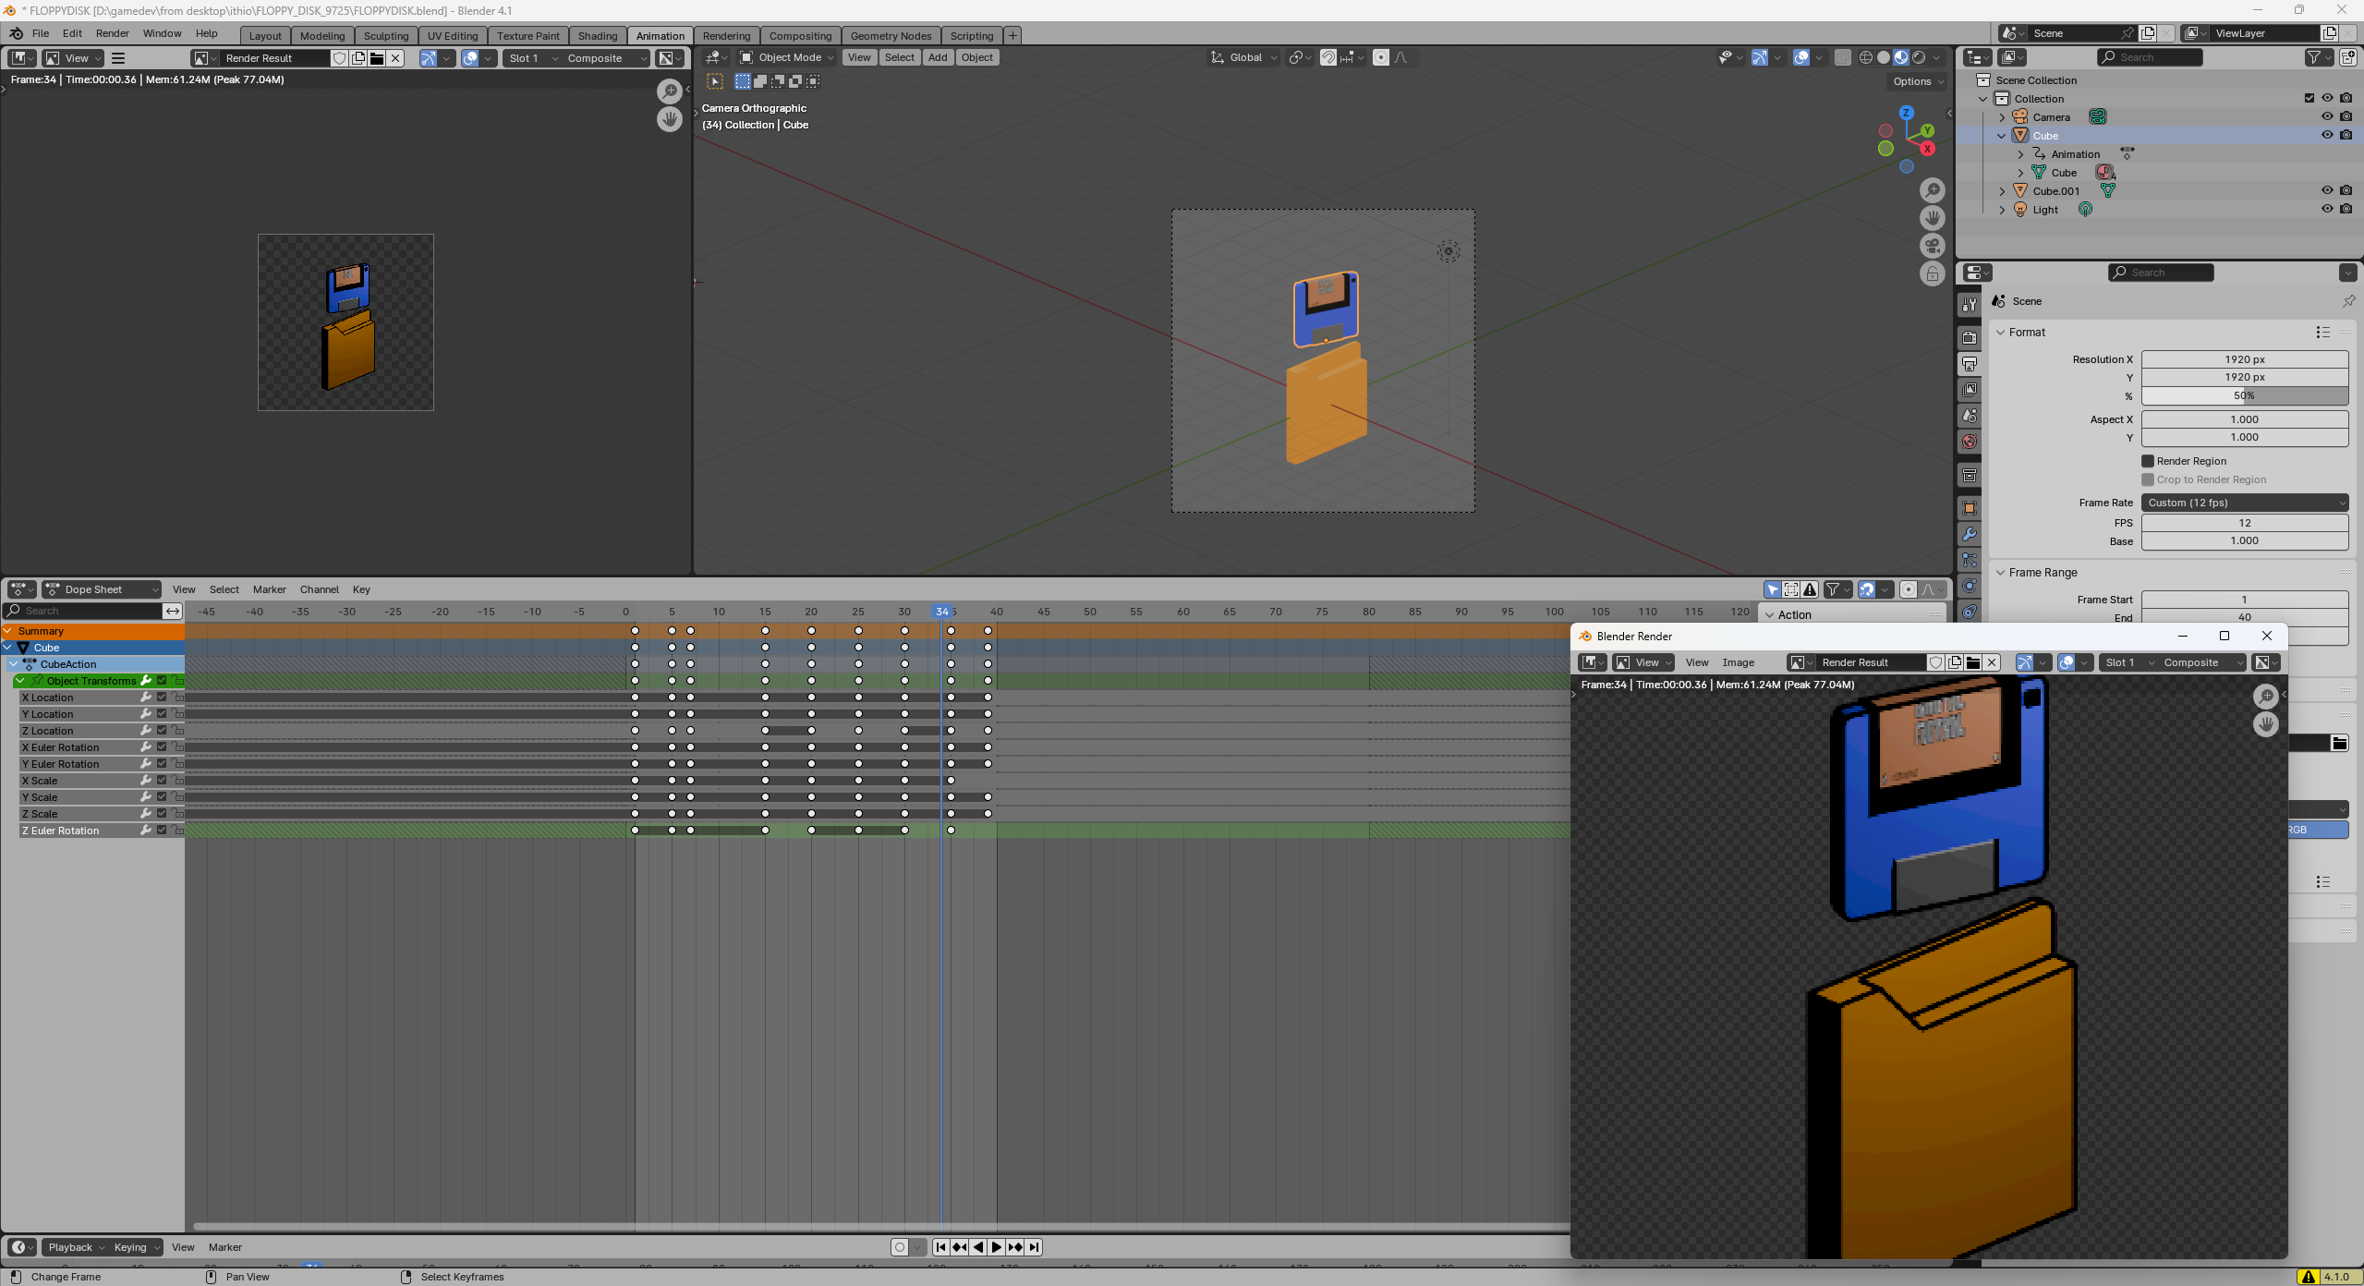Image resolution: width=2364 pixels, height=1286 pixels.
Task: Open the Image menu in Blender Render window
Action: (x=1738, y=662)
